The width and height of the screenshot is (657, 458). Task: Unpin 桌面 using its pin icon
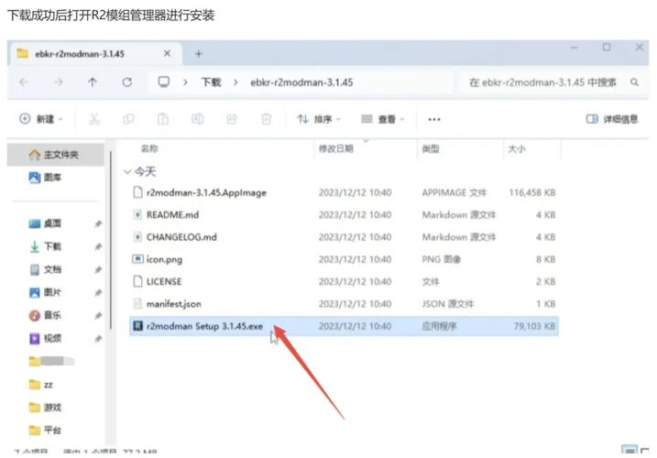[x=98, y=224]
